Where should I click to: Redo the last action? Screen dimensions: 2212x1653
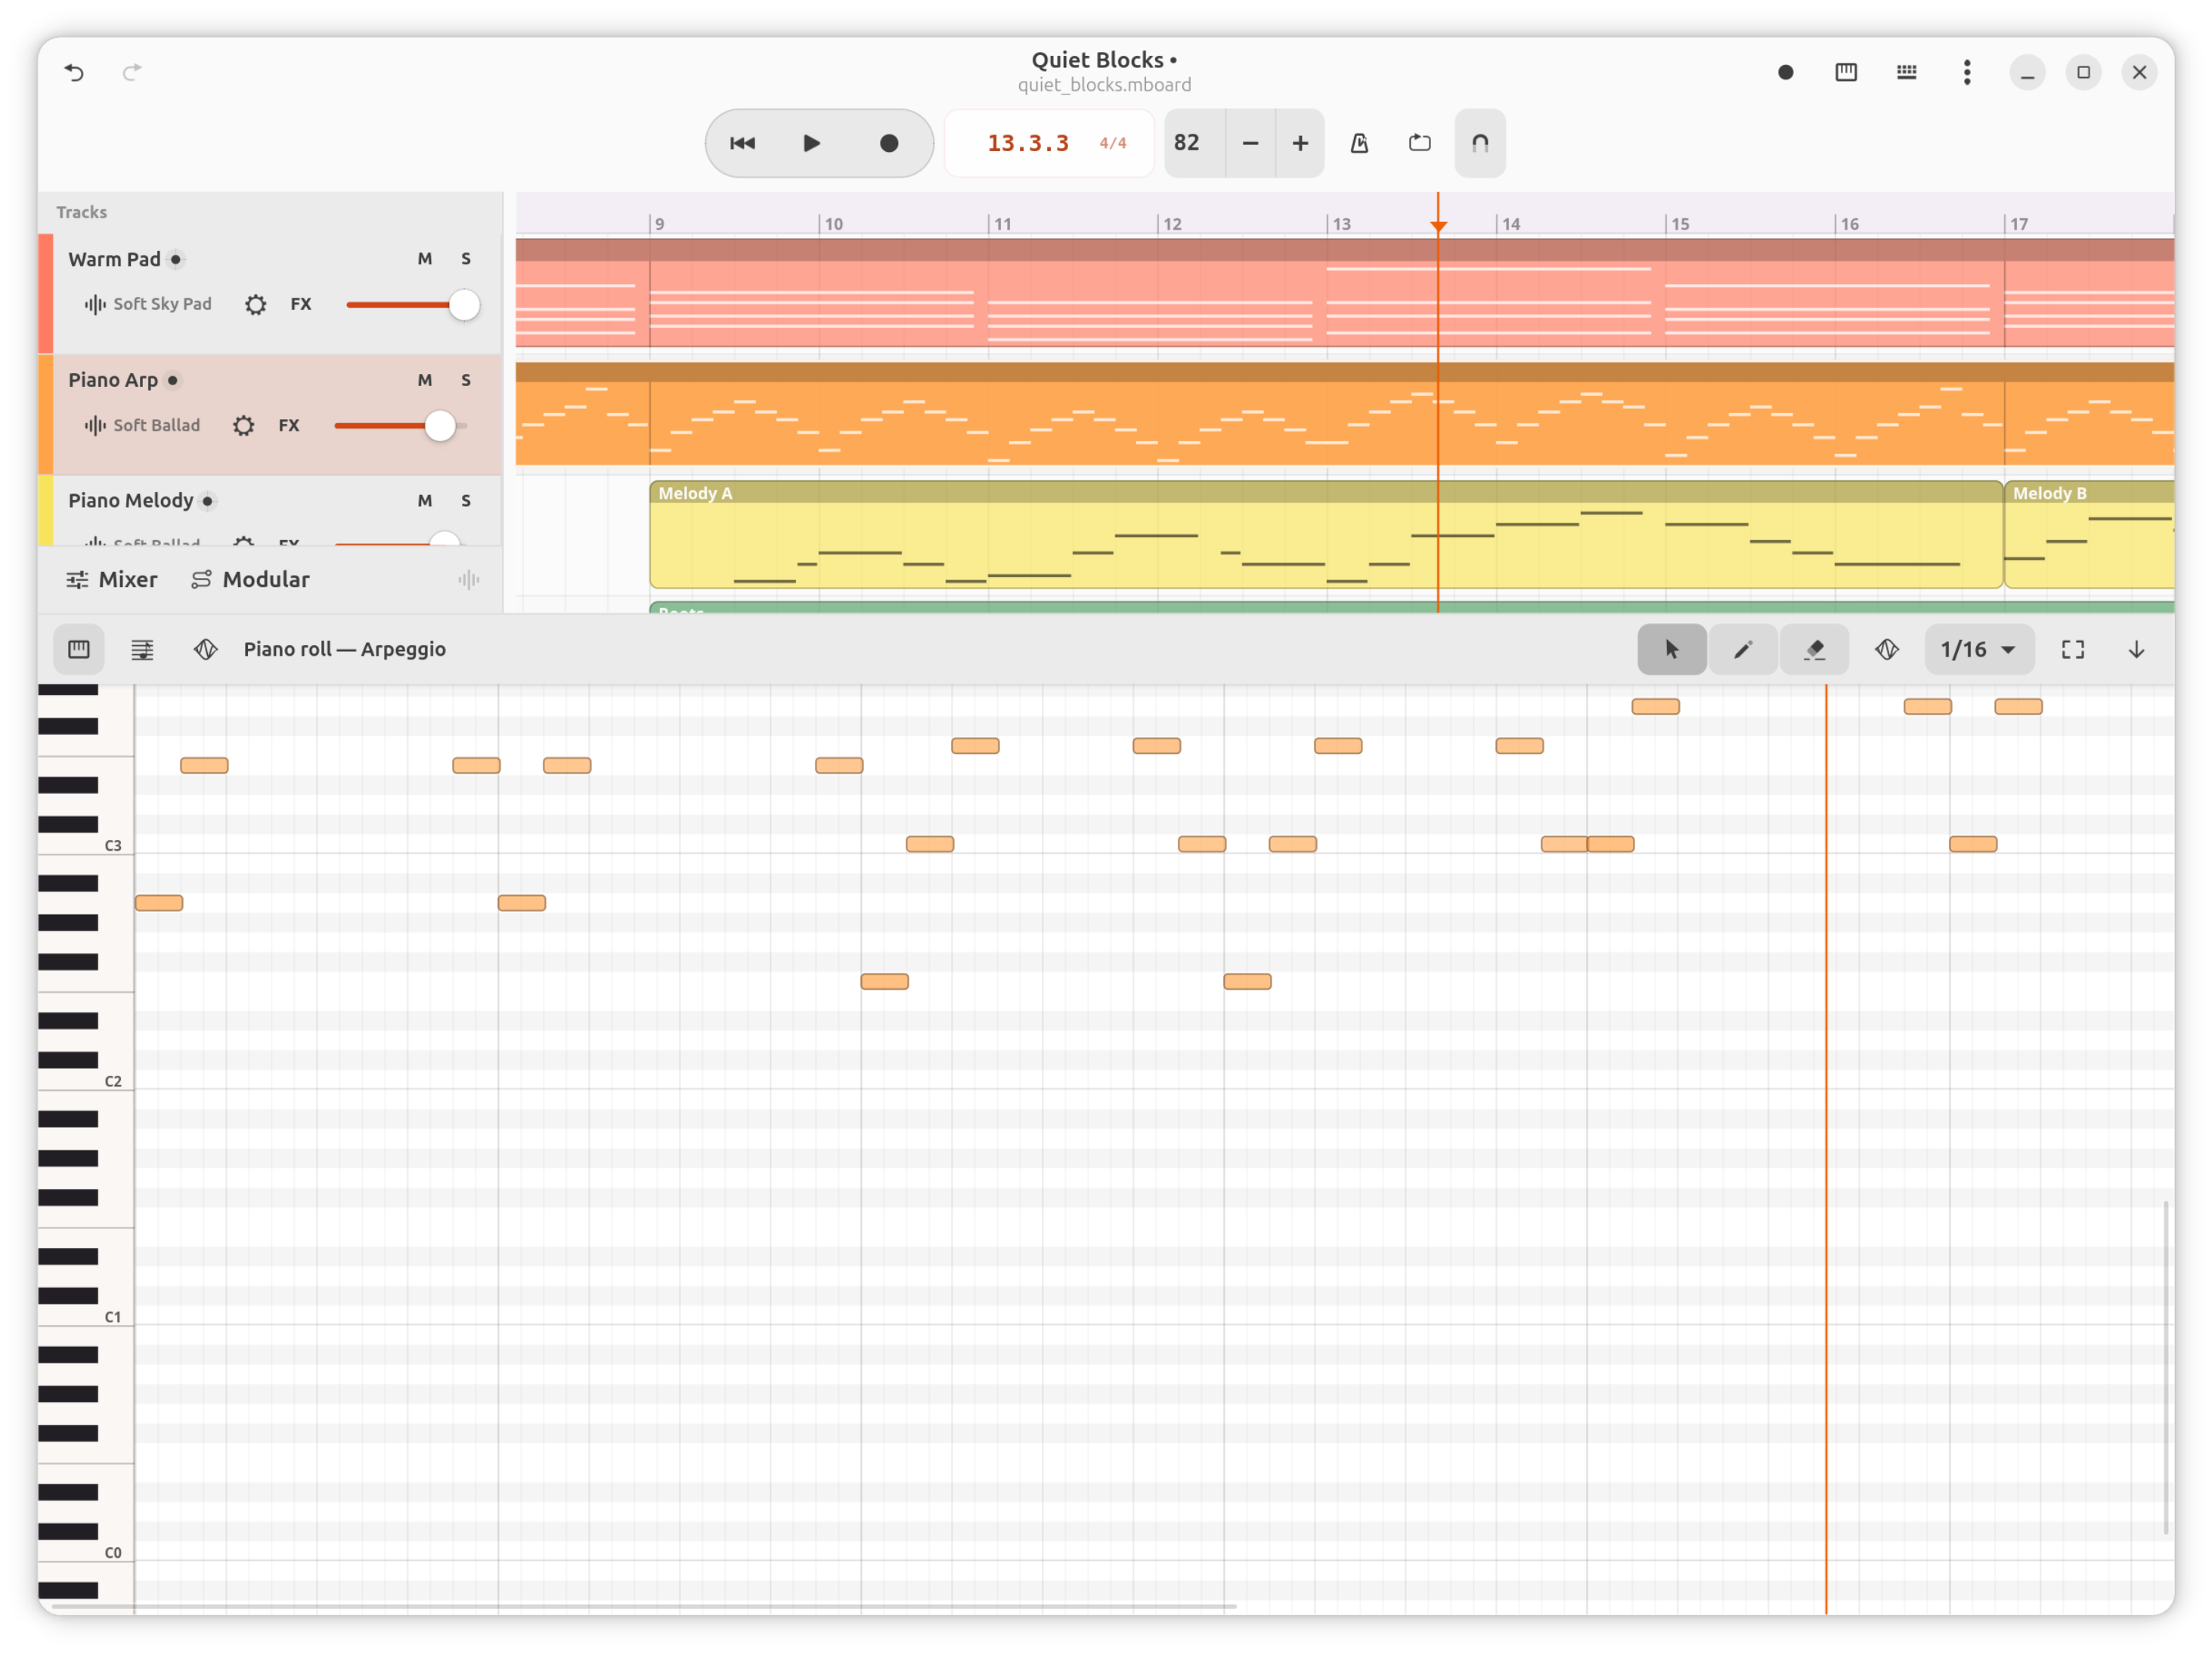[x=132, y=72]
